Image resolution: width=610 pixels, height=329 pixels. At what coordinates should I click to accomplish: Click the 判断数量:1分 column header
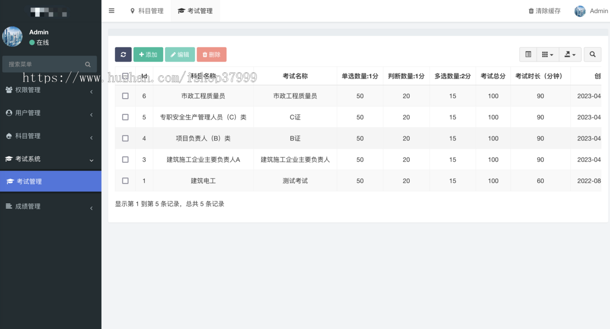click(406, 76)
